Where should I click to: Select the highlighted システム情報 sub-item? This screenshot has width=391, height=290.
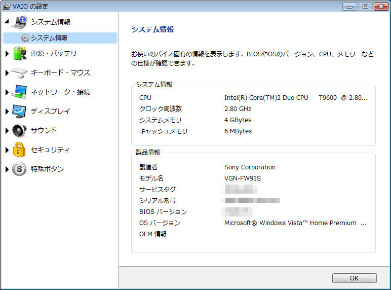[x=60, y=38]
